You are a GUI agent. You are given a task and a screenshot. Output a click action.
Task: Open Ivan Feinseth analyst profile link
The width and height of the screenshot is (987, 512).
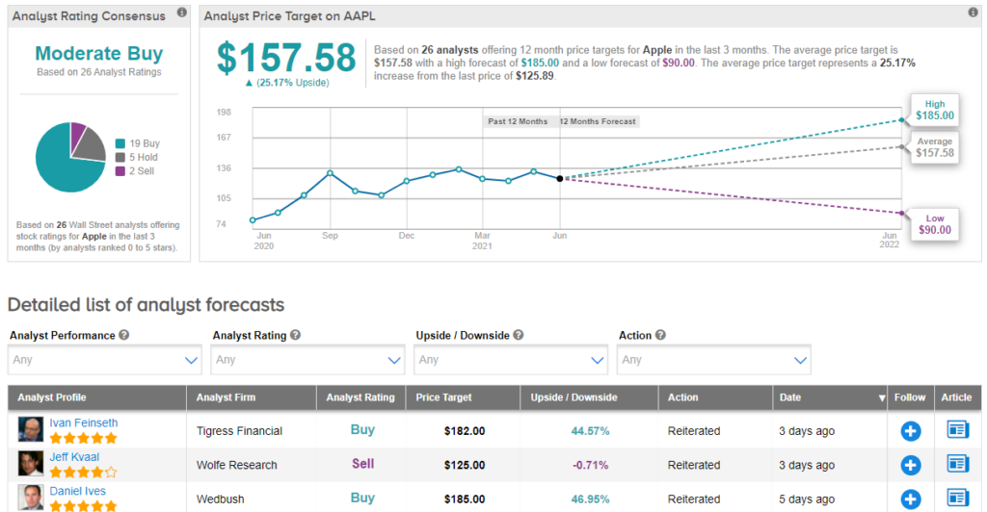coord(84,422)
